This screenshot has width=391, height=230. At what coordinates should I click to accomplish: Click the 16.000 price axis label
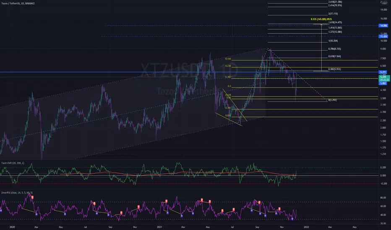tap(383, 19)
